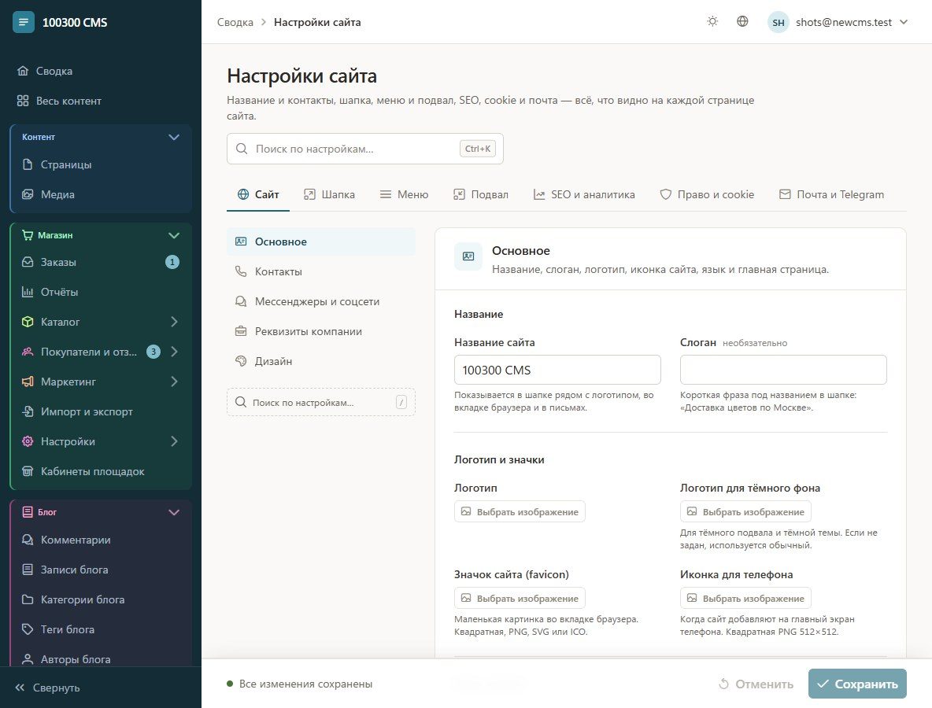This screenshot has height=708, width=932.
Task: Collapse the Контент sidebar group
Action: 173,137
